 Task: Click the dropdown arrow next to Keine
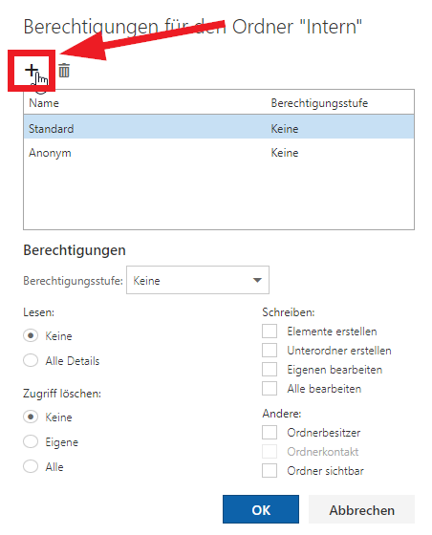257,280
